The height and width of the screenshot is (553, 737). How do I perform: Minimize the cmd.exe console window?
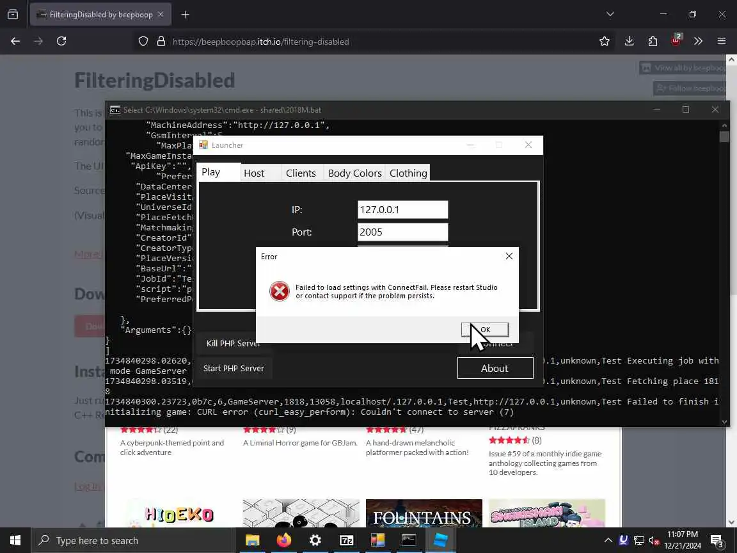[656, 109]
